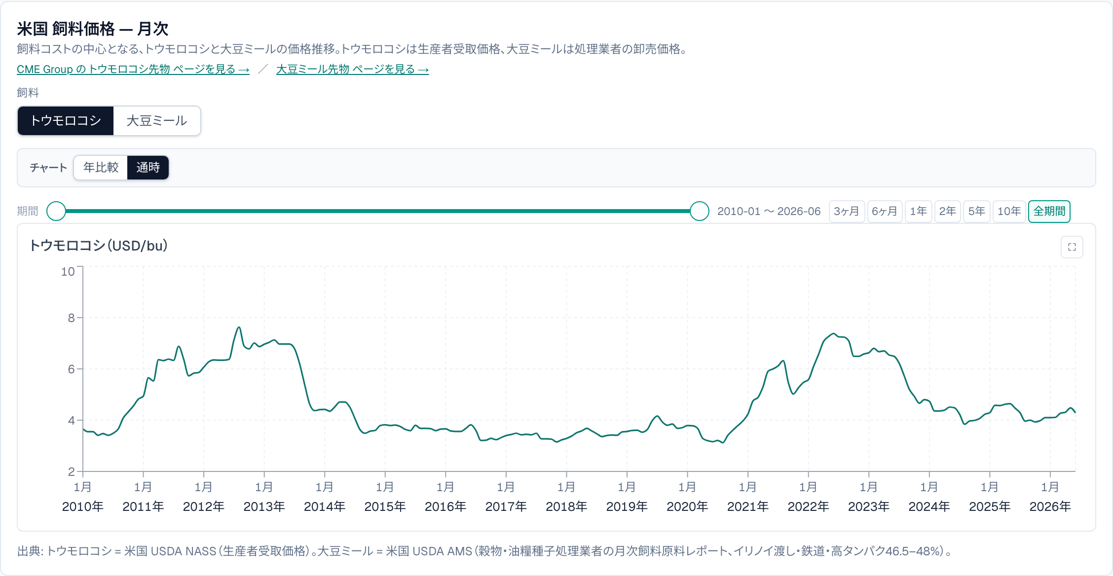Click the 2010-01 ～ 2026-06 range text
Screen dimensions: 1113x576
pyautogui.click(x=769, y=212)
